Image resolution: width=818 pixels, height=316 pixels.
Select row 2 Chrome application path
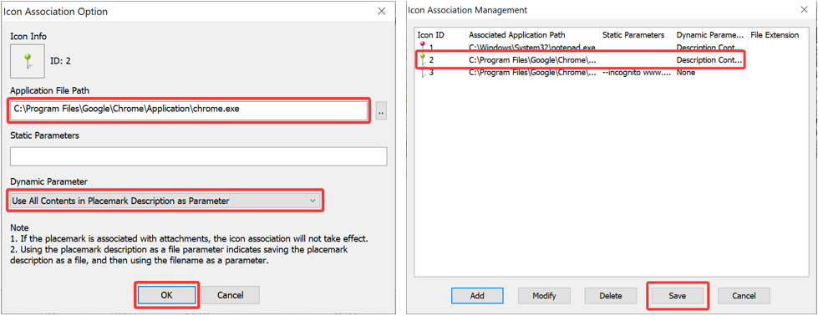[x=532, y=60]
